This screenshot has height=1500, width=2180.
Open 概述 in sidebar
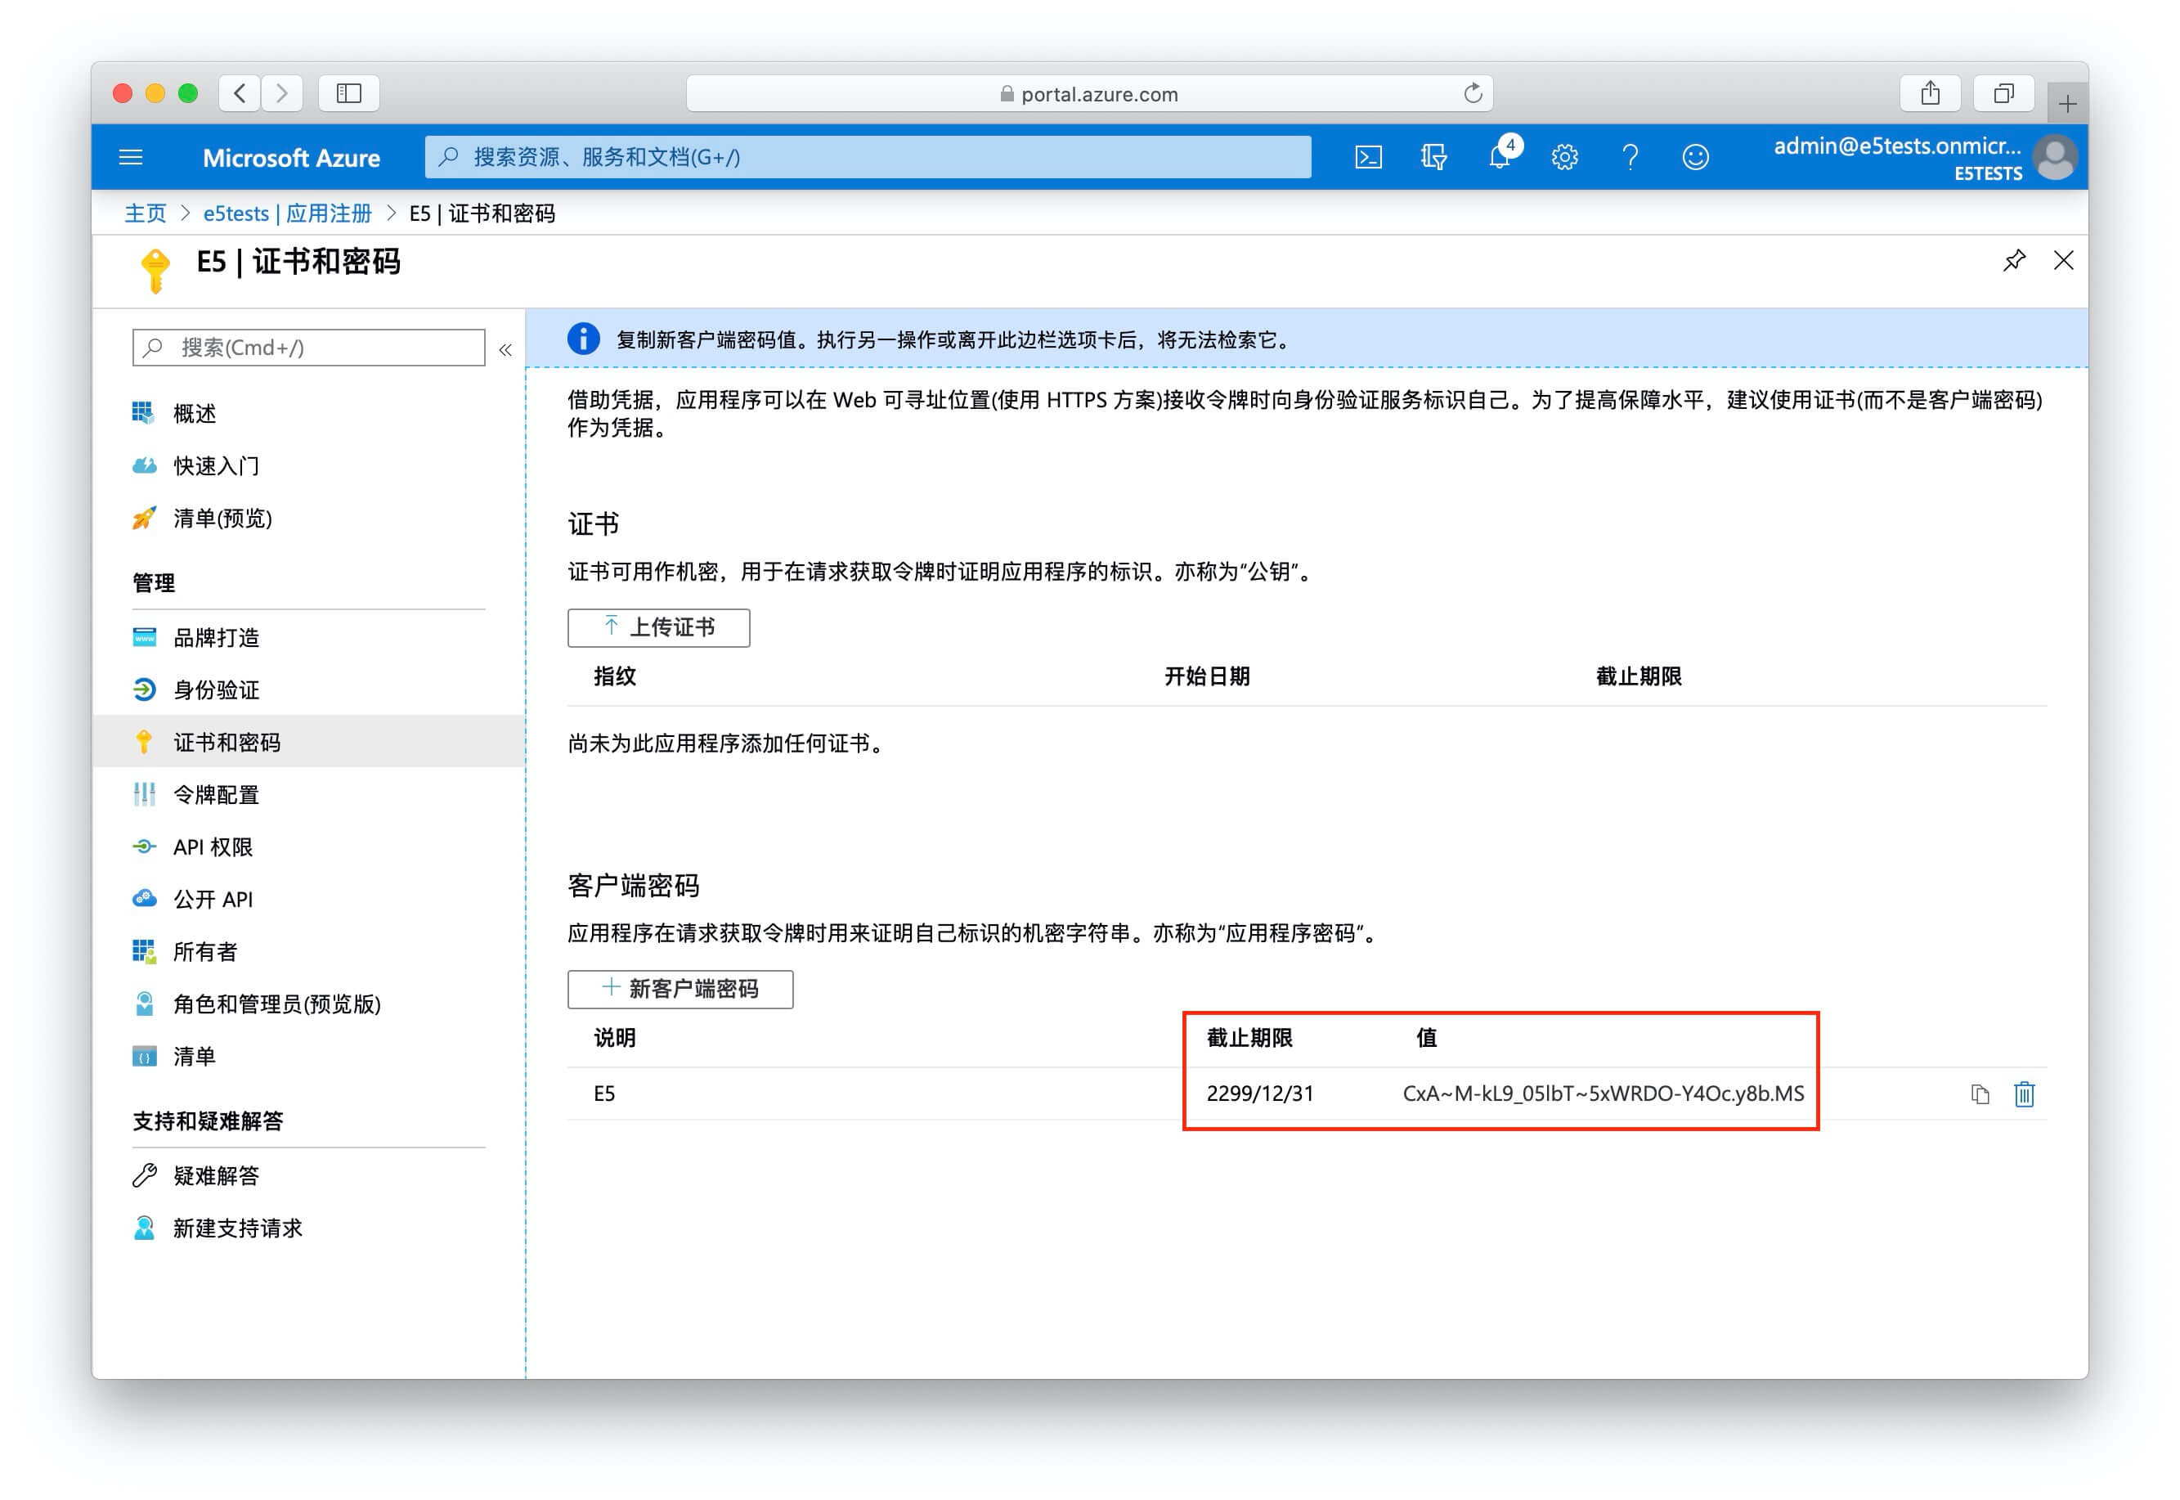(x=195, y=414)
